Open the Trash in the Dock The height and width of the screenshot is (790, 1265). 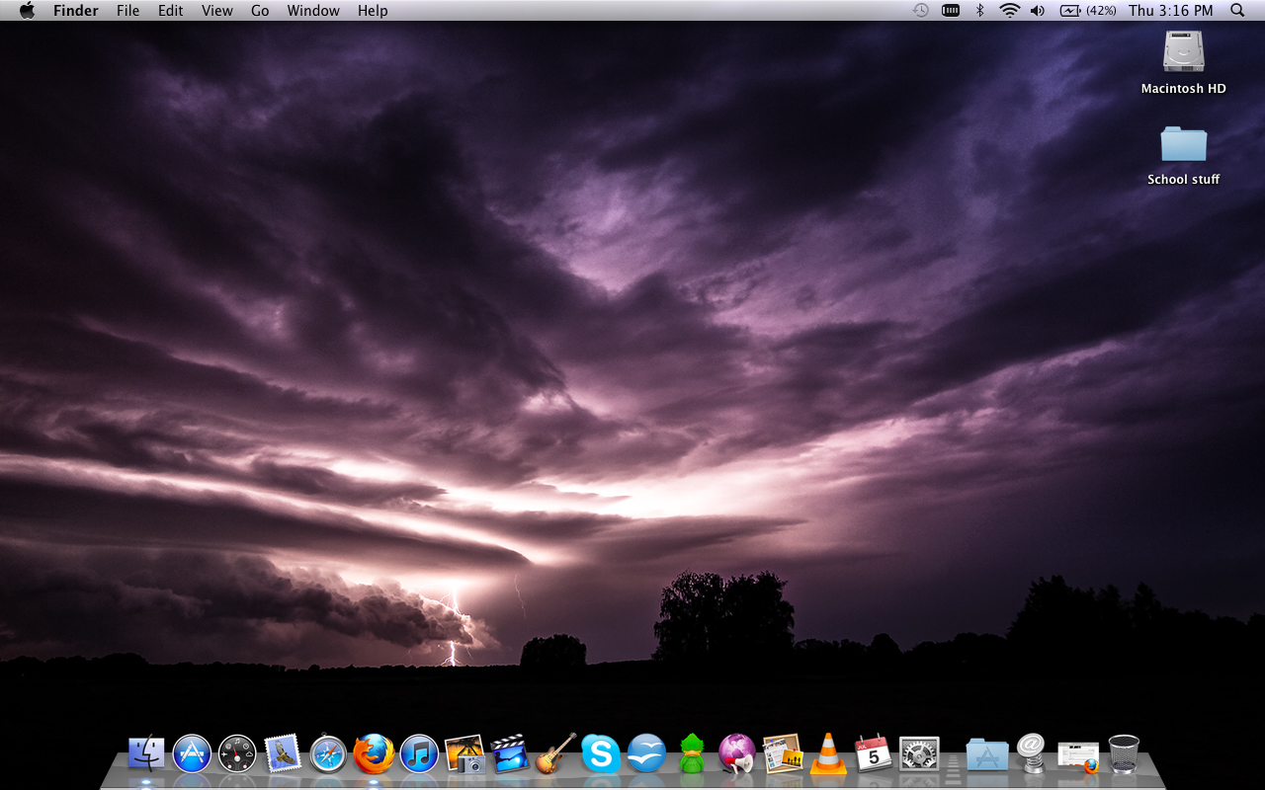point(1124,753)
